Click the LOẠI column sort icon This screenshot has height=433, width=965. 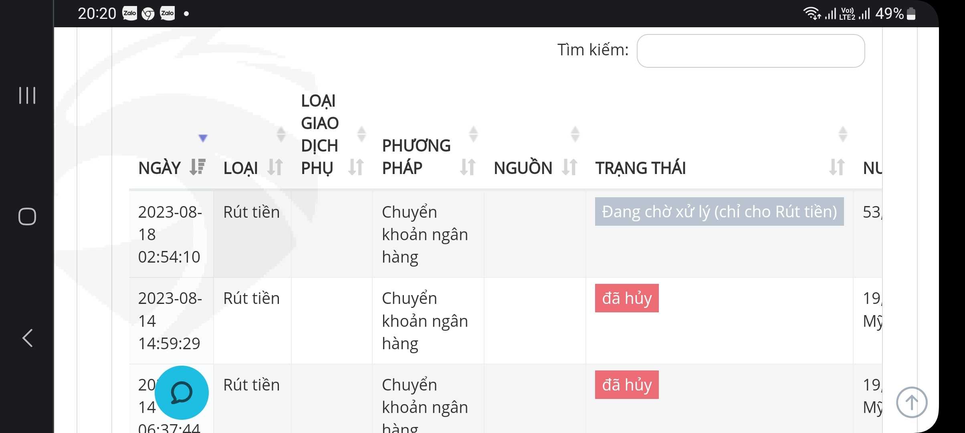click(x=275, y=167)
